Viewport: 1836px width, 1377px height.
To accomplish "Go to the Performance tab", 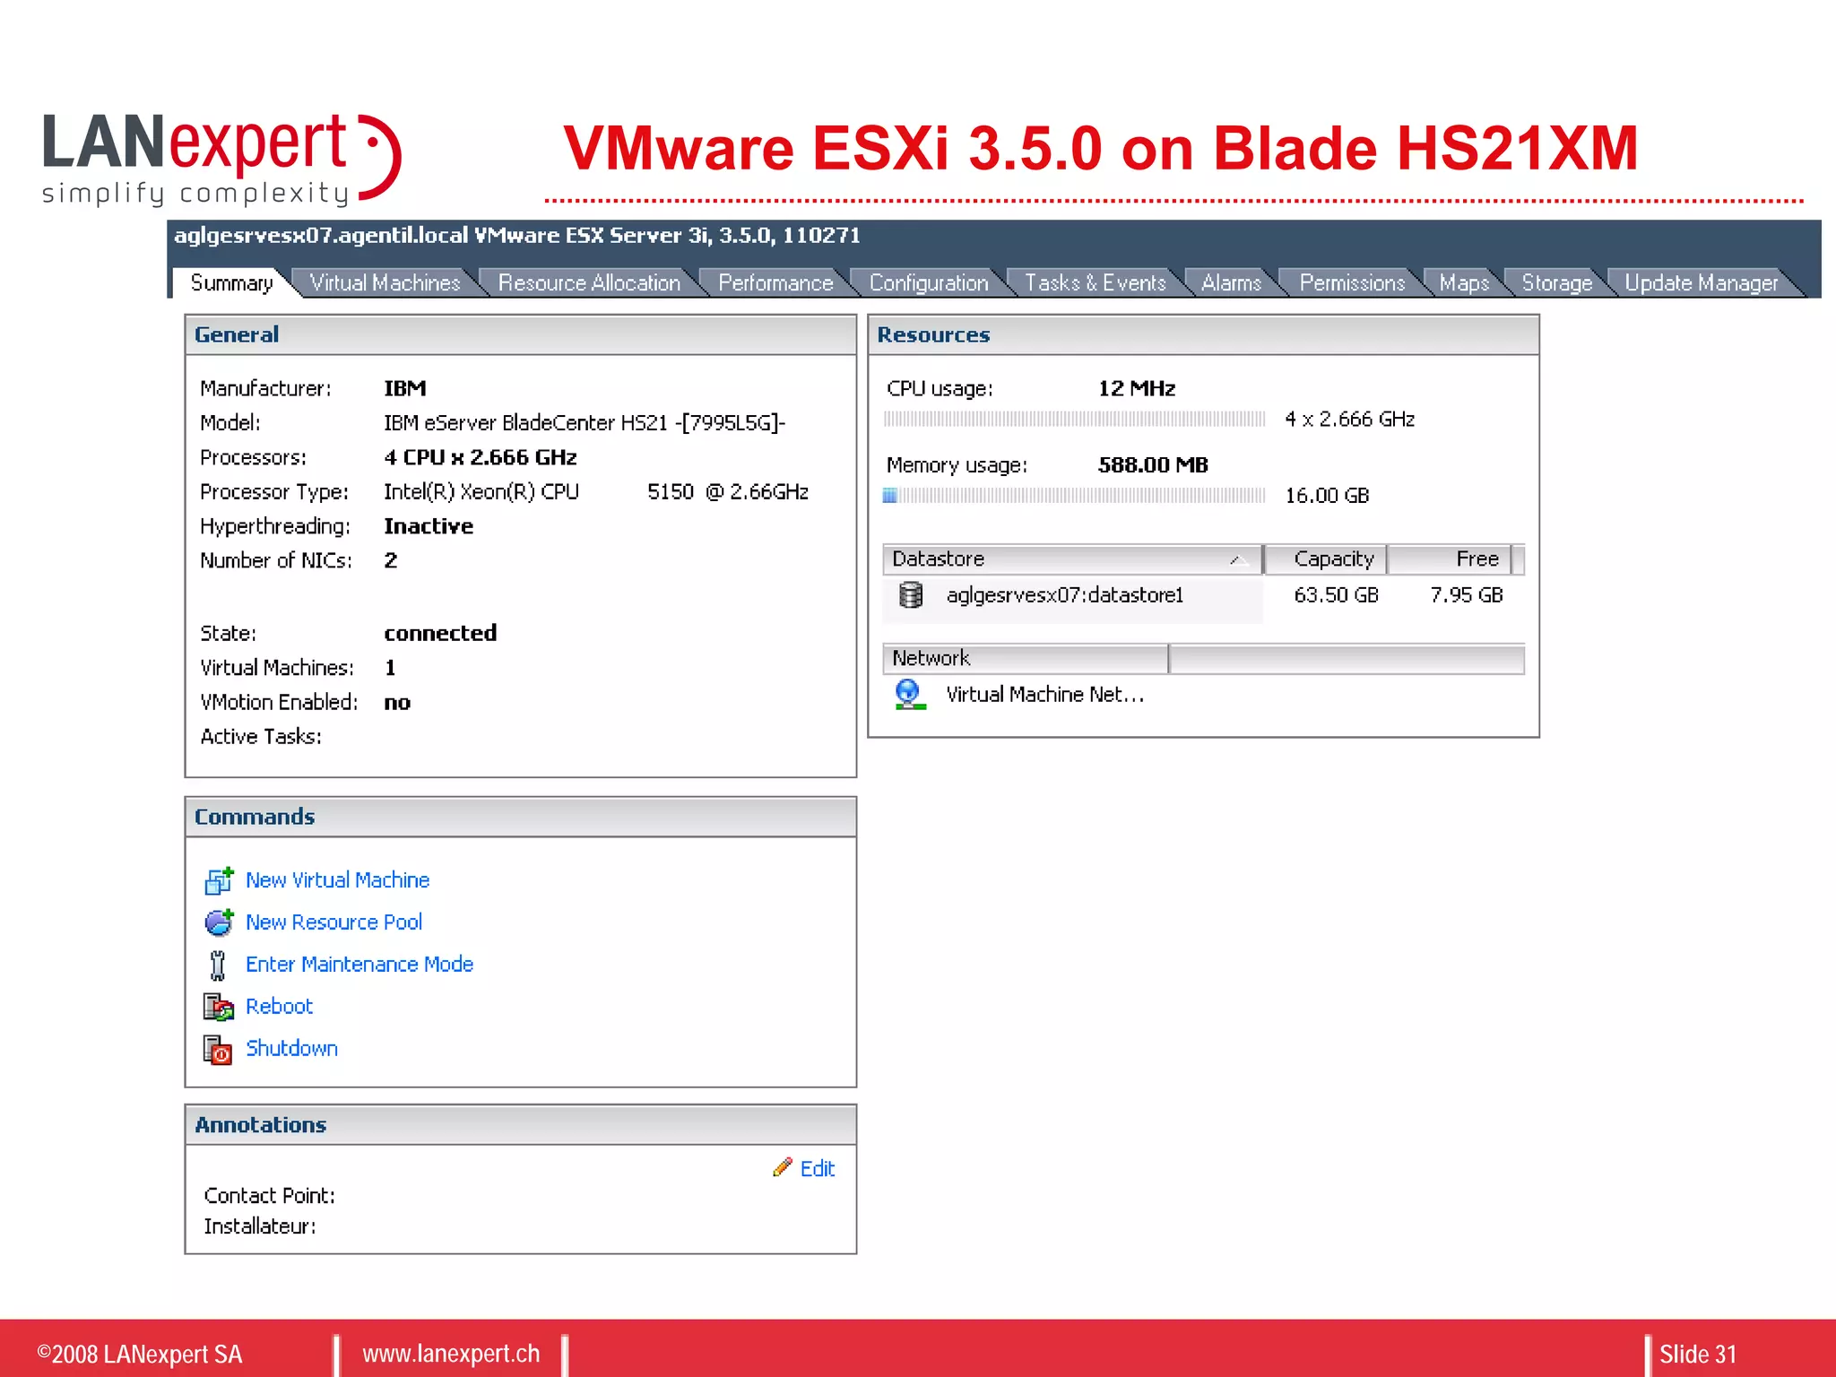I will tap(775, 283).
